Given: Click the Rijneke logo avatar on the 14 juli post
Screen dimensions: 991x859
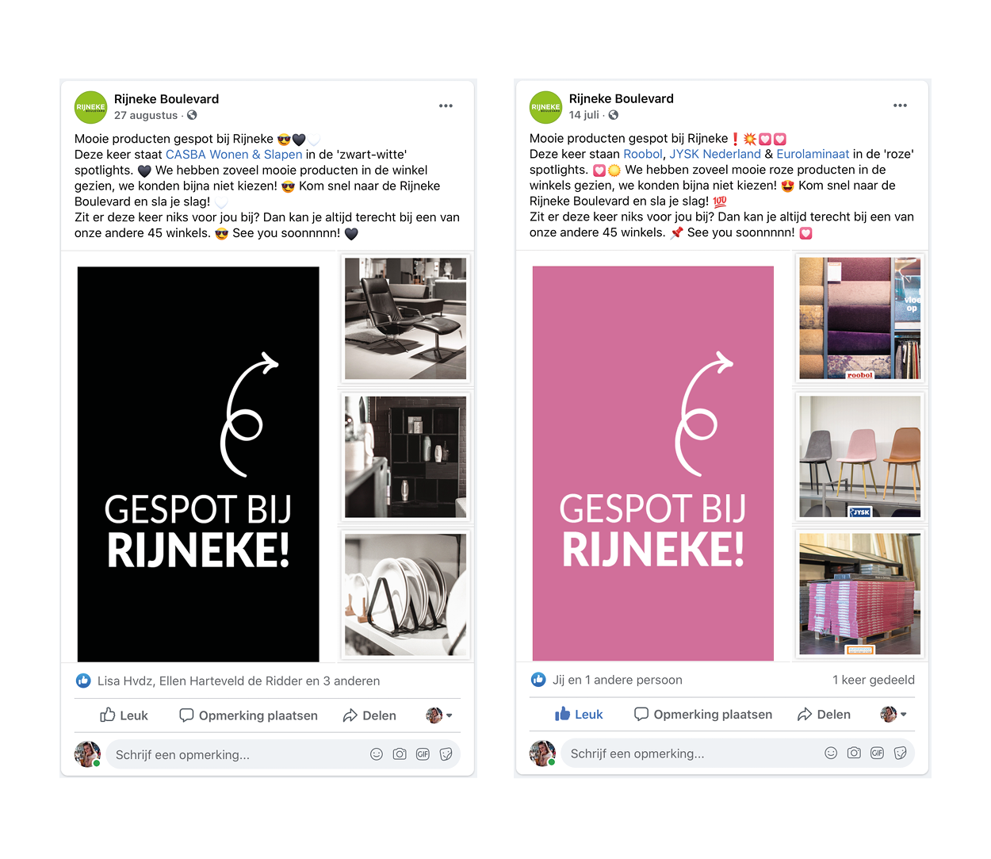Looking at the screenshot, I should pyautogui.click(x=545, y=107).
